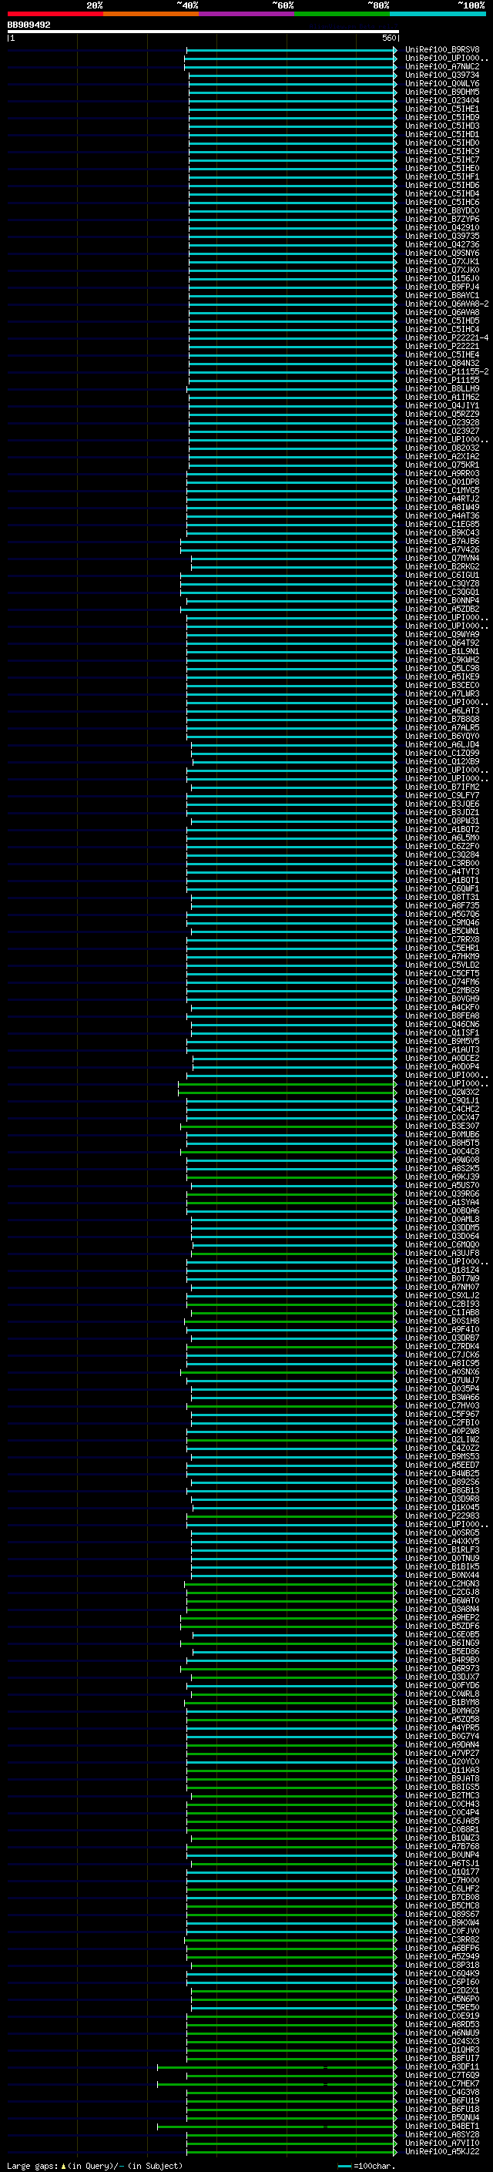Select hit label UniRef100_B4BET1
Screen dimensions: 493x2172
pyautogui.click(x=441, y=2126)
